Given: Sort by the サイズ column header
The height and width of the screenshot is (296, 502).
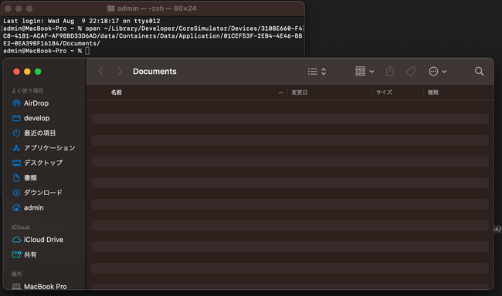Looking at the screenshot, I should [x=384, y=92].
